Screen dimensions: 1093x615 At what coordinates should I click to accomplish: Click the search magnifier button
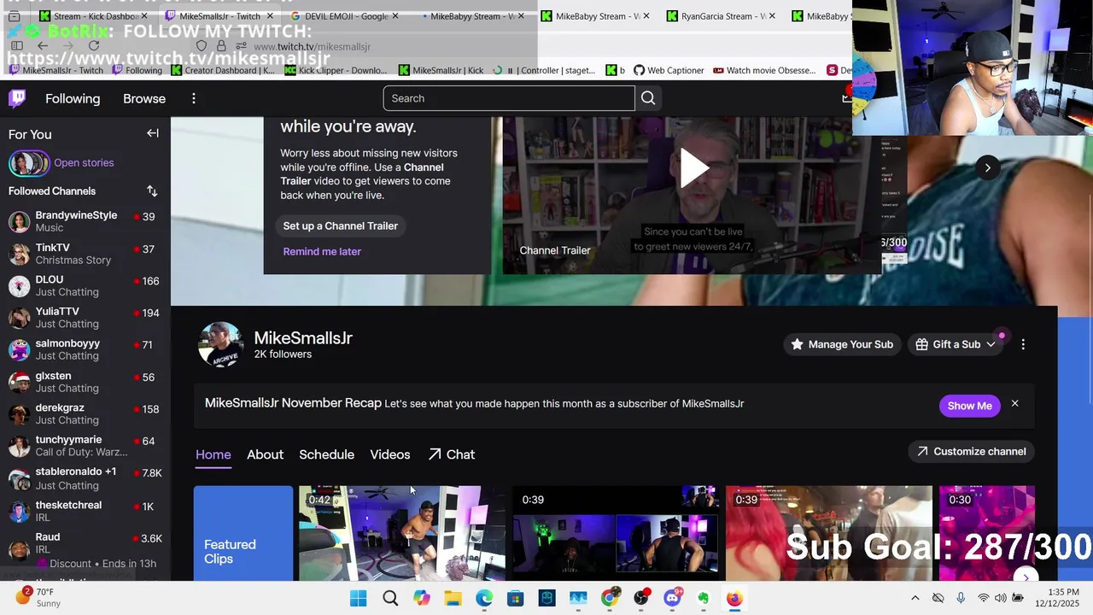point(648,98)
